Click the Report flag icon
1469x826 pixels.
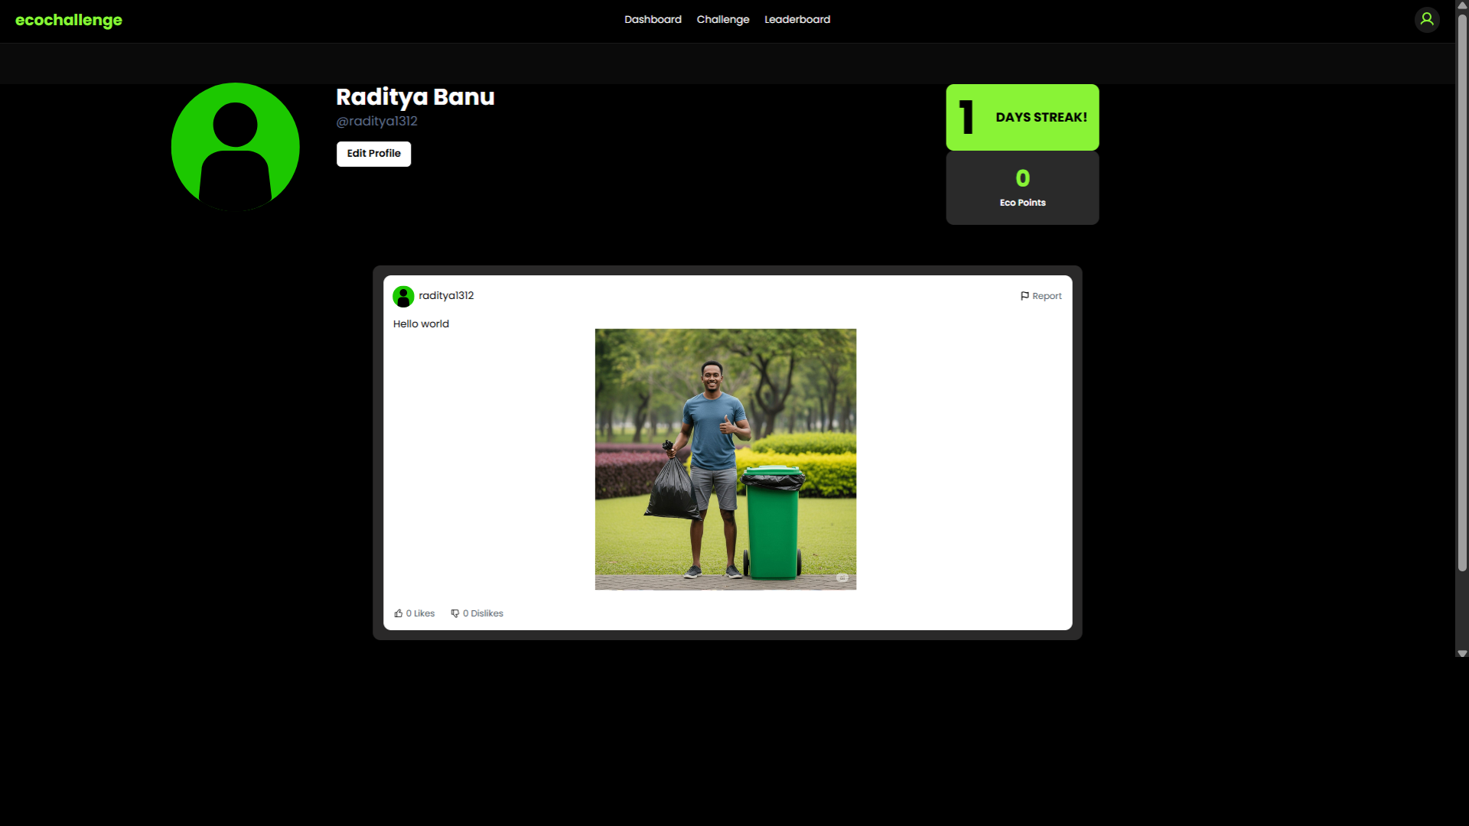coord(1024,296)
